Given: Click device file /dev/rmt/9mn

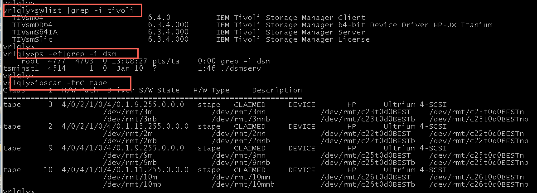Looking at the screenshot, I should (x=229, y=155).
